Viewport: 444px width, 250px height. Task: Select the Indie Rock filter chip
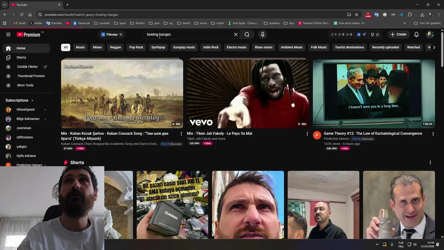coord(211,47)
